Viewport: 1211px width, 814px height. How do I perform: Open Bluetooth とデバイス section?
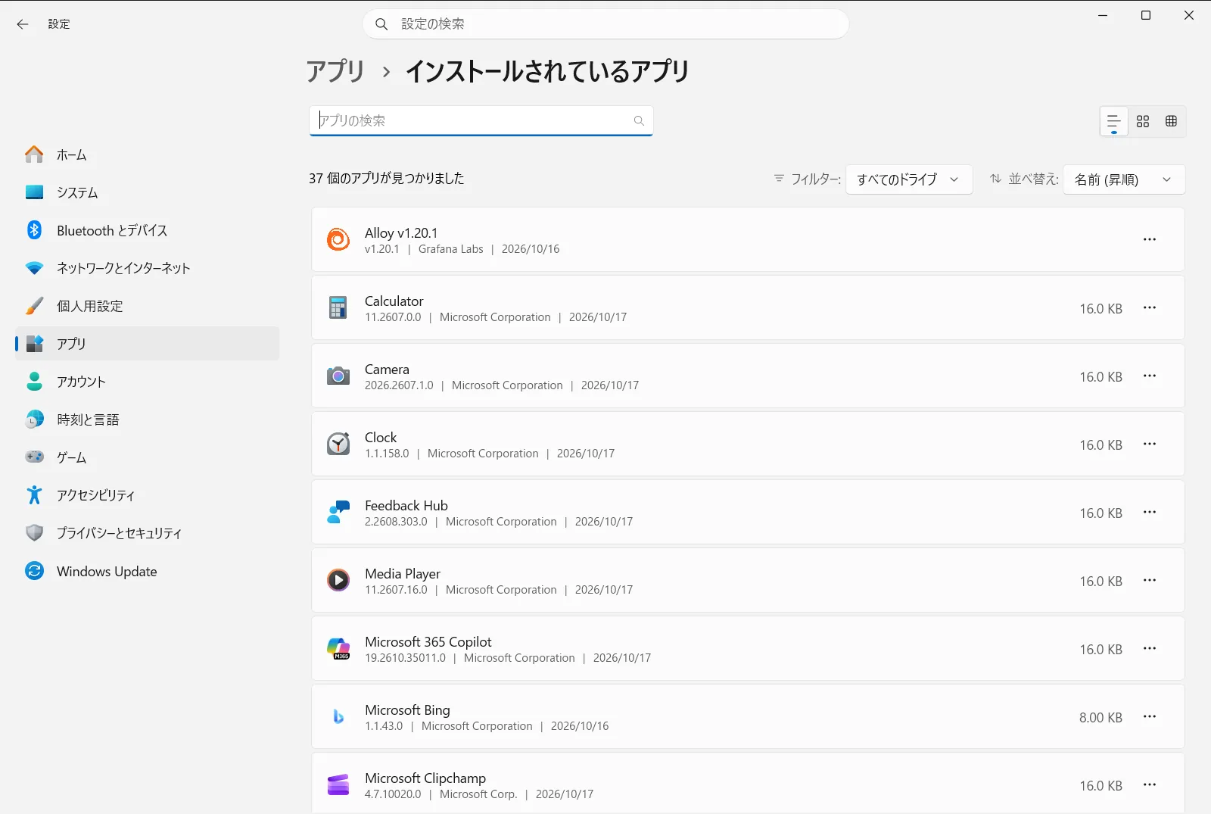148,230
